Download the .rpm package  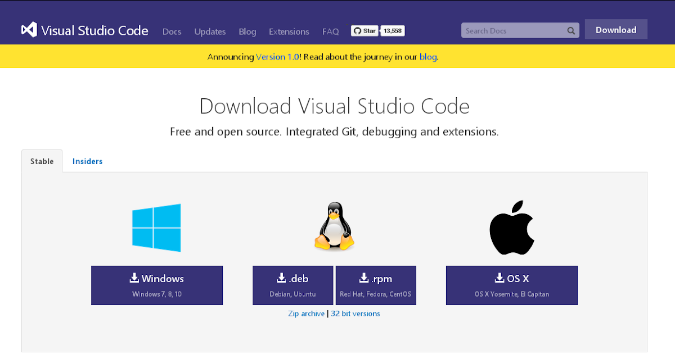tap(376, 285)
